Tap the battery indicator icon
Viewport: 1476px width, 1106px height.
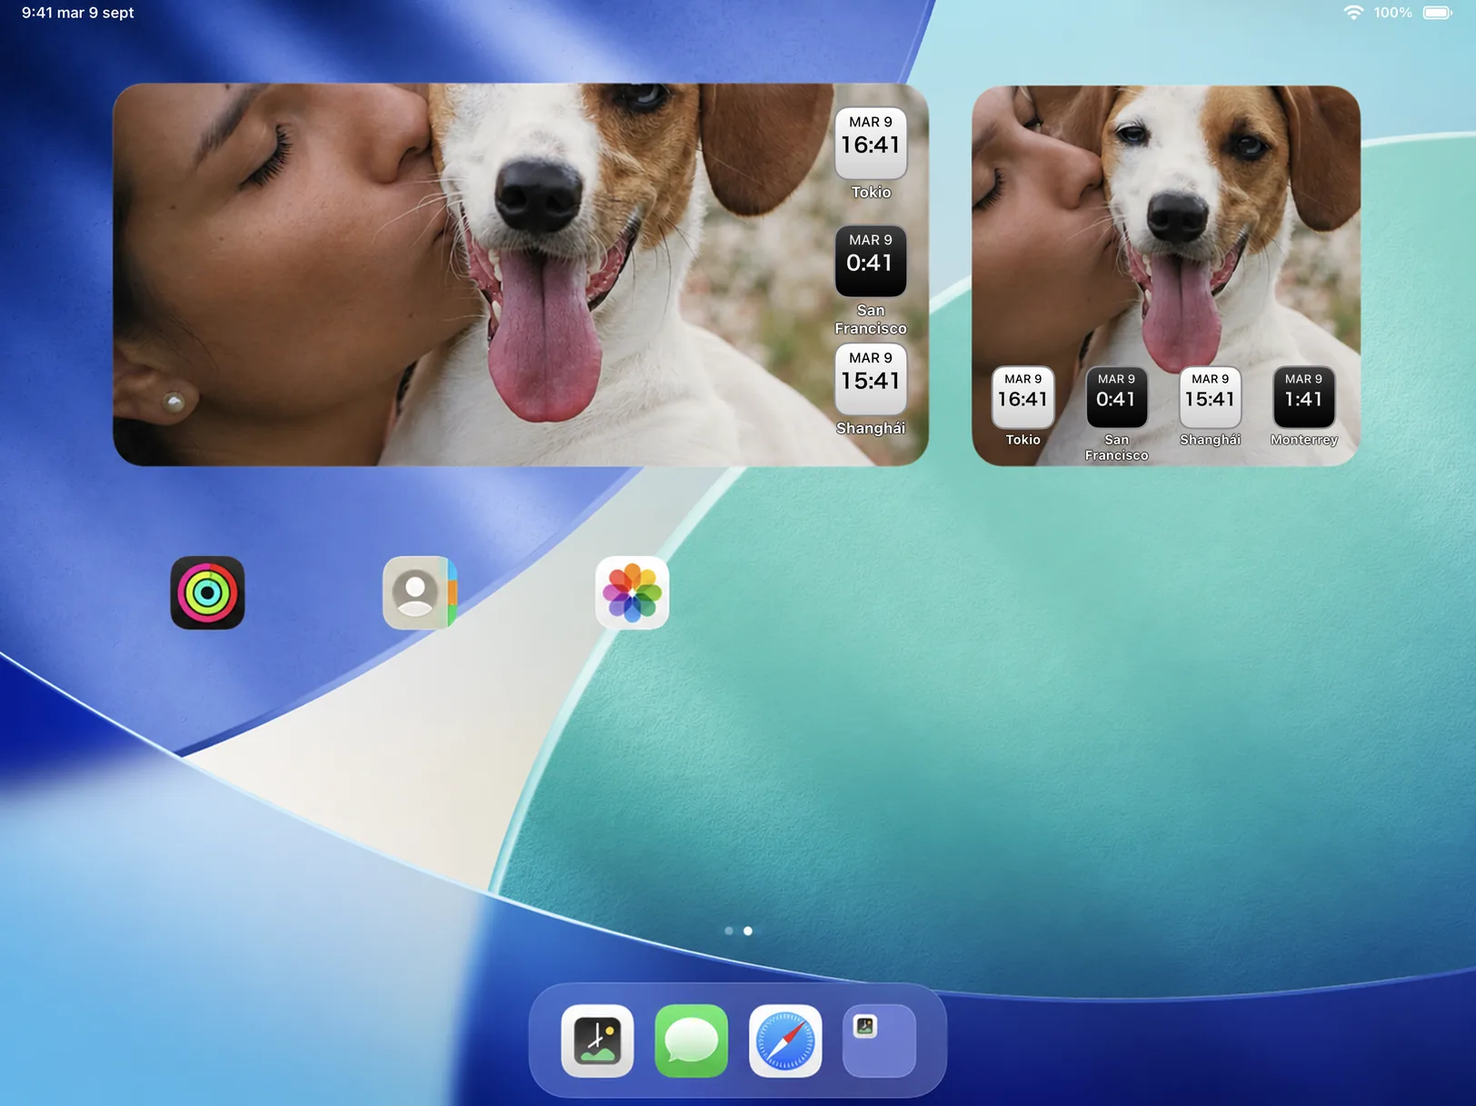point(1438,13)
